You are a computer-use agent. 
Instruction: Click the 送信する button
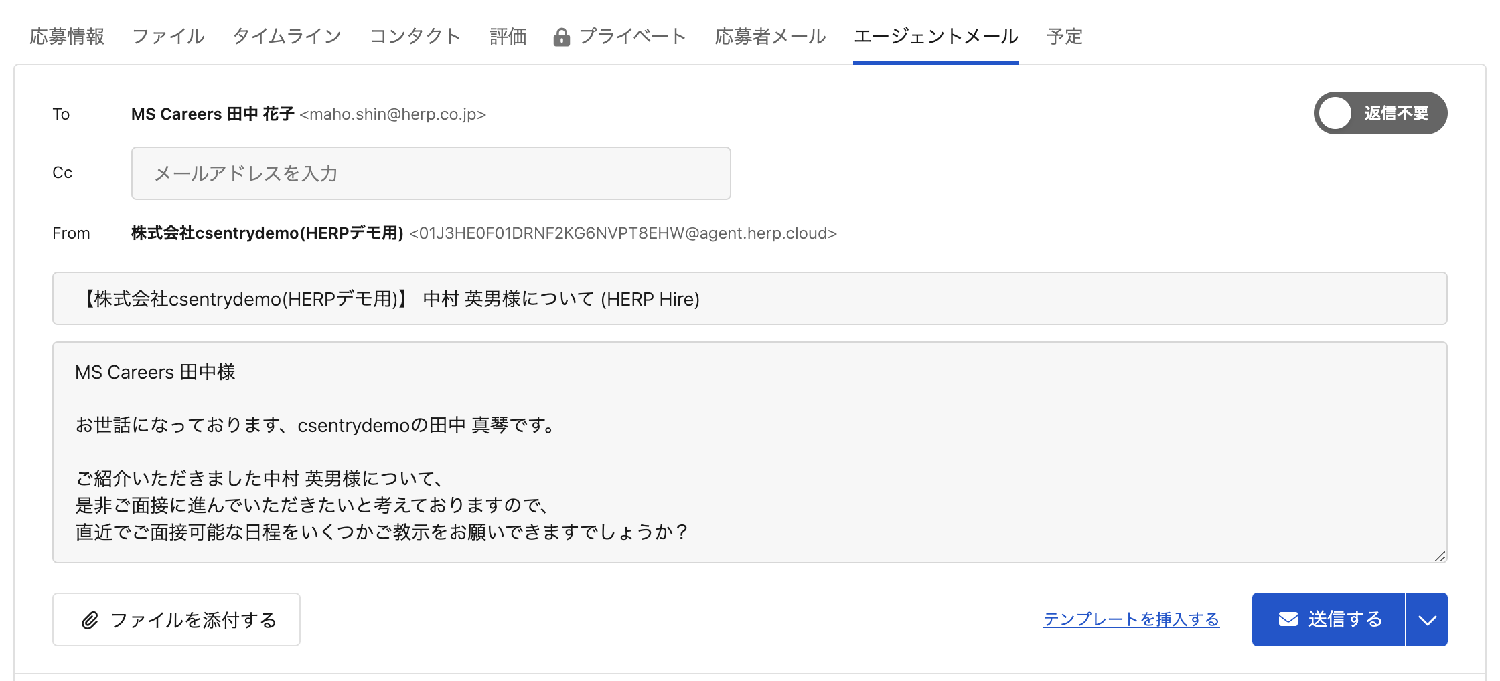coord(1329,619)
